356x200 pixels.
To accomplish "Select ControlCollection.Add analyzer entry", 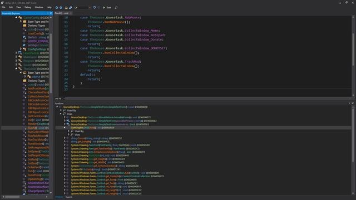I will pos(115,173).
